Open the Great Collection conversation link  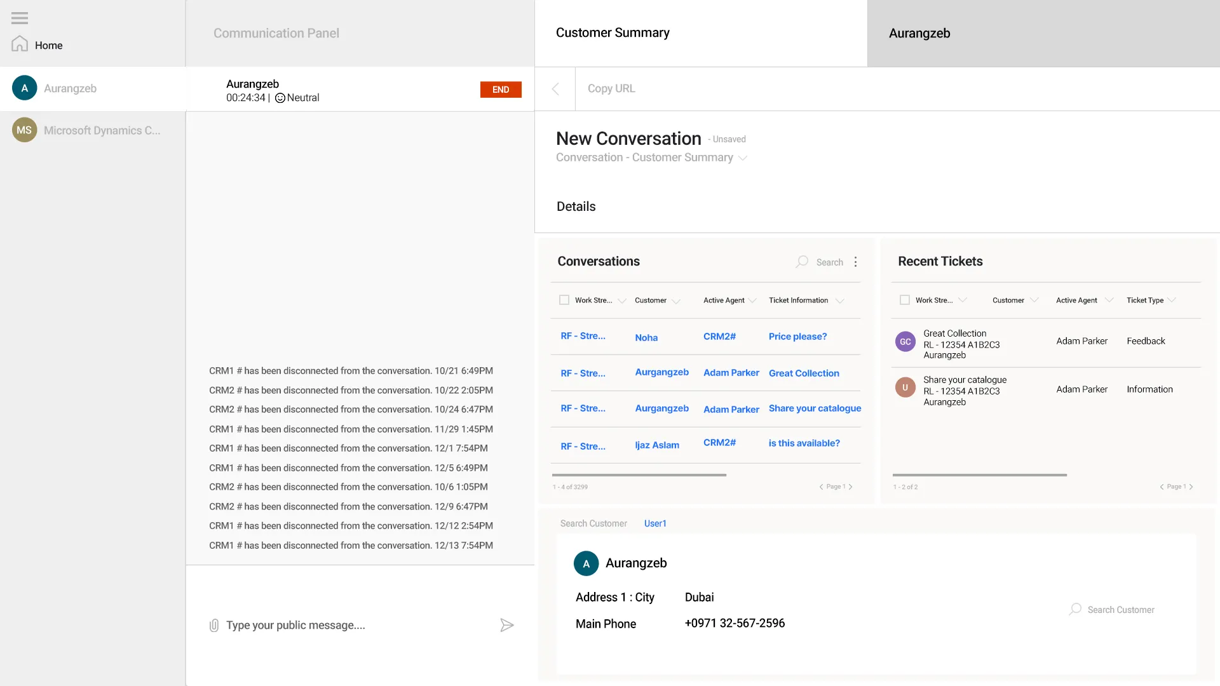pyautogui.click(x=804, y=373)
